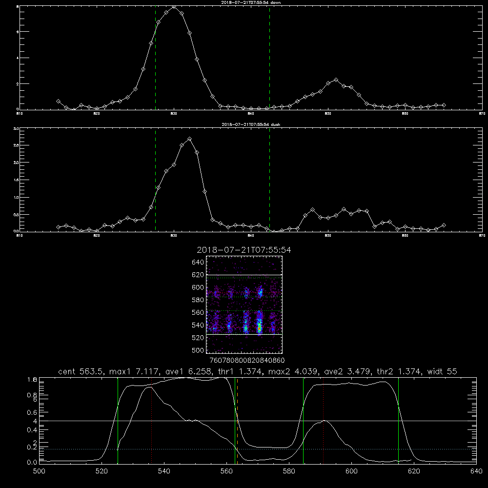This screenshot has height=488, width=488.
Task: Click the green line just left of the orange marker
Action: [235, 421]
